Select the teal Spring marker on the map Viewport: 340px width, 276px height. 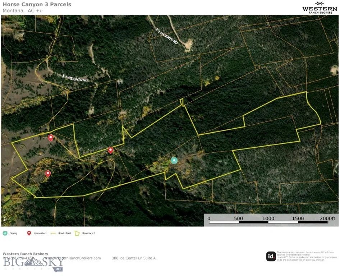[174, 161]
